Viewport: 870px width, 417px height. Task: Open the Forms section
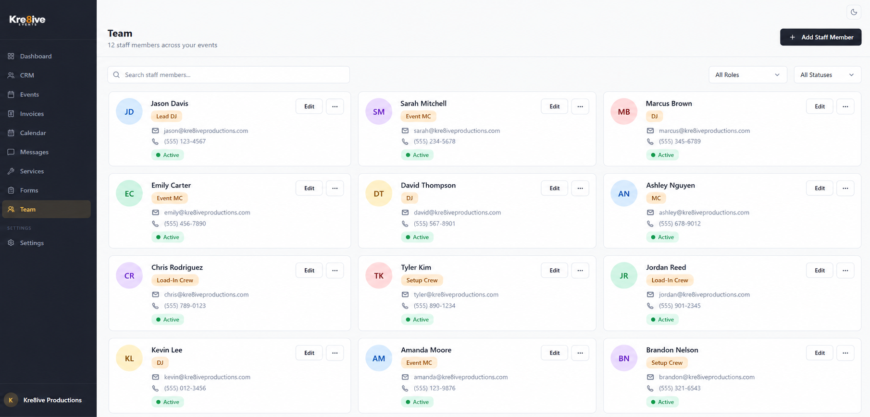pyautogui.click(x=46, y=191)
